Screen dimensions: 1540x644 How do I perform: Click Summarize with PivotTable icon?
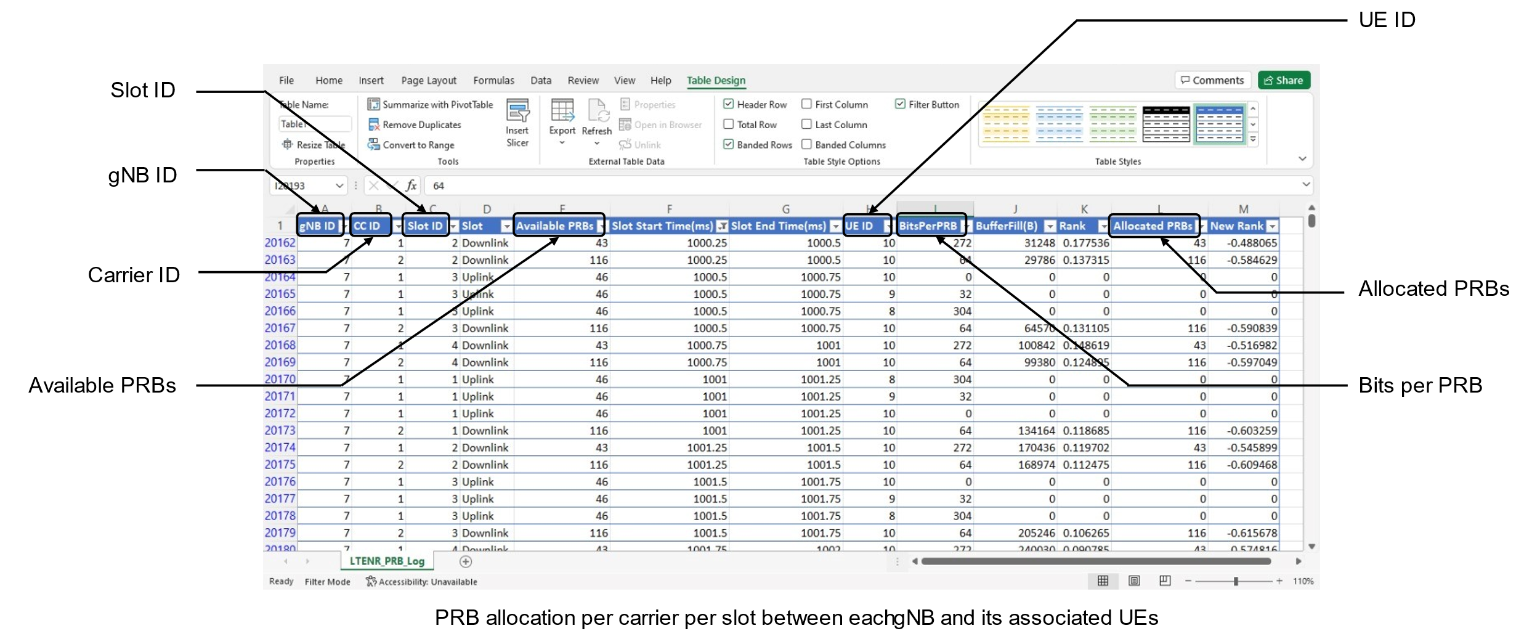pyautogui.click(x=373, y=105)
